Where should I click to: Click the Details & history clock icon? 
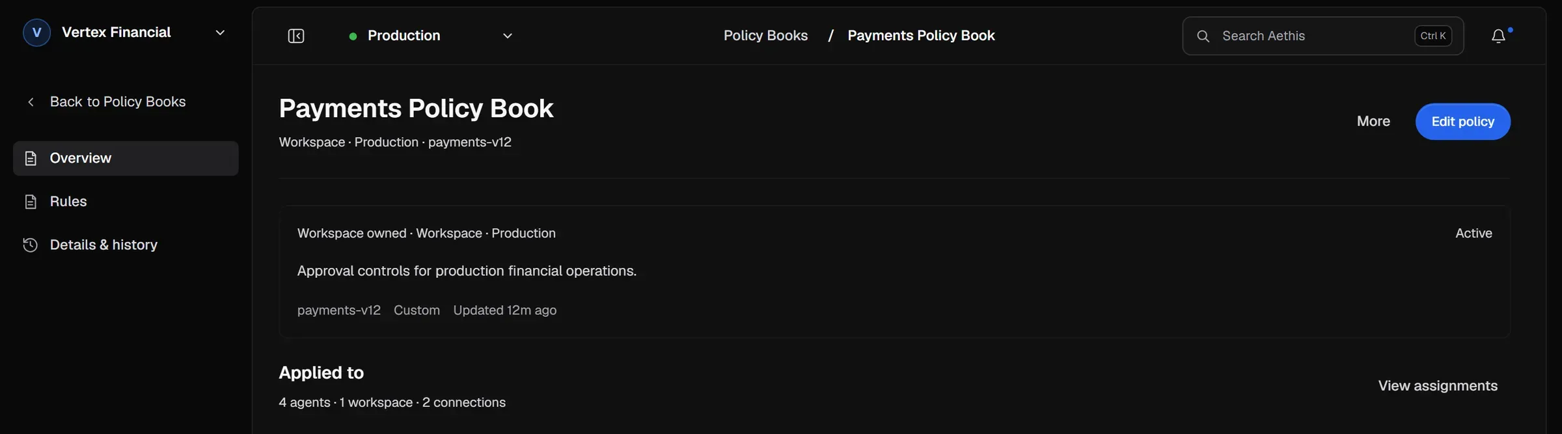(31, 245)
